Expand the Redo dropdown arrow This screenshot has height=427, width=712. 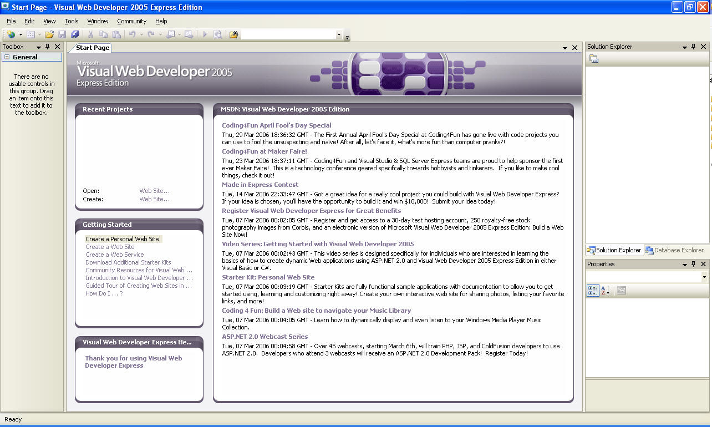[x=161, y=34]
